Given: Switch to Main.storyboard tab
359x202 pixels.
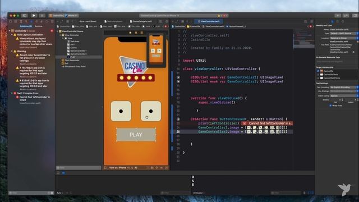Looking at the screenshot, I should point(113,21).
